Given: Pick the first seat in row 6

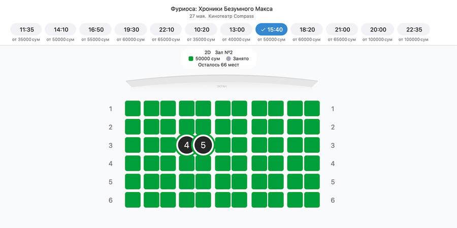Looking at the screenshot, I should (133, 200).
